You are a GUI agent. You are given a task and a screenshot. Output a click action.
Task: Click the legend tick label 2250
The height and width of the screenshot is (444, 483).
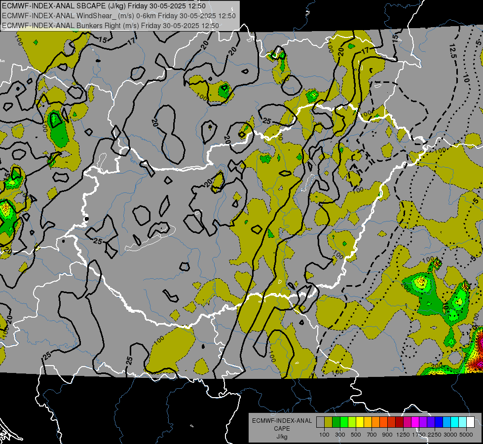click(435, 435)
